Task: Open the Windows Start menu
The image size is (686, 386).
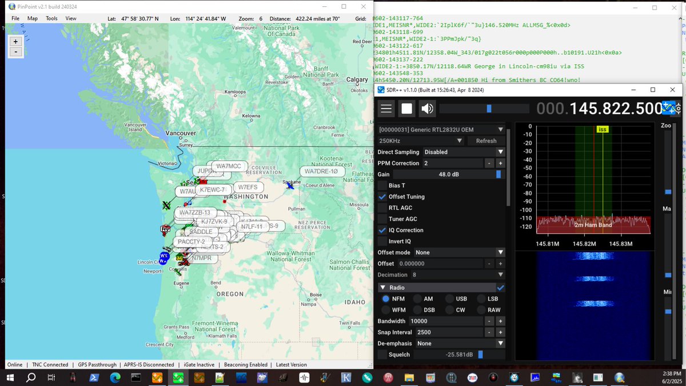Action: tap(10, 377)
